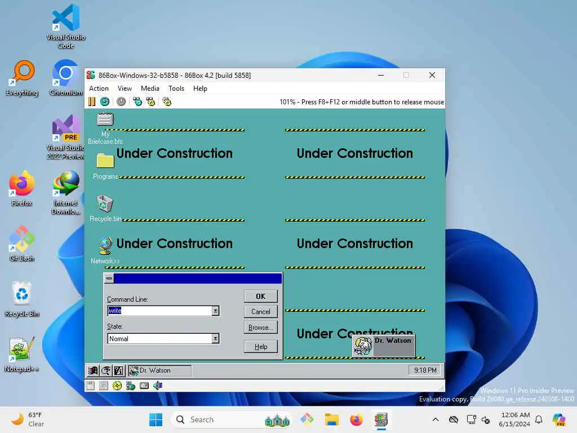Image resolution: width=577 pixels, height=433 pixels.
Task: Click the Help button in run dialog
Action: (x=260, y=347)
